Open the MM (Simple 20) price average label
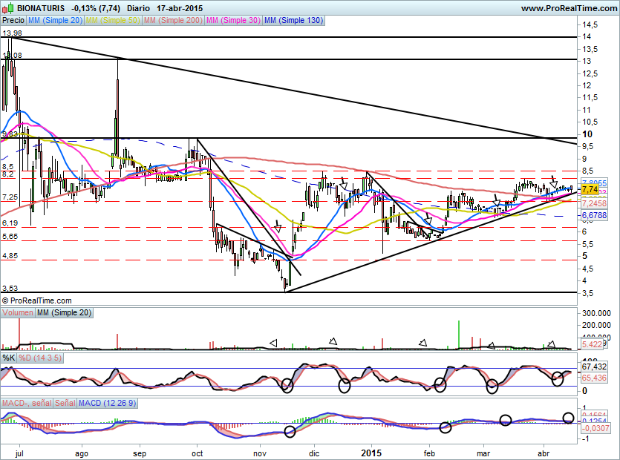The width and height of the screenshot is (620, 460). pyautogui.click(x=56, y=20)
